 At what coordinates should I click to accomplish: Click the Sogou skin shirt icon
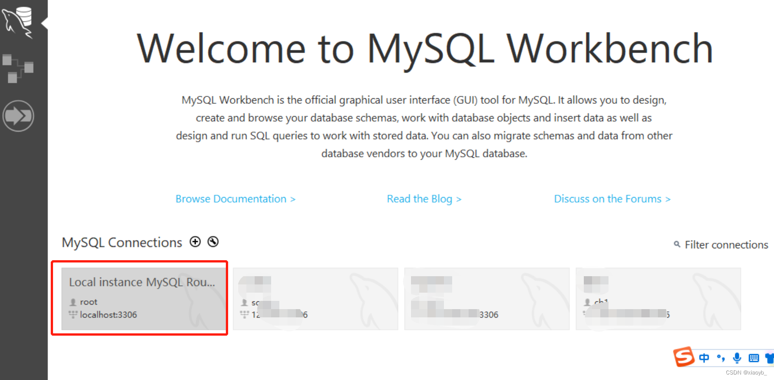pos(770,358)
